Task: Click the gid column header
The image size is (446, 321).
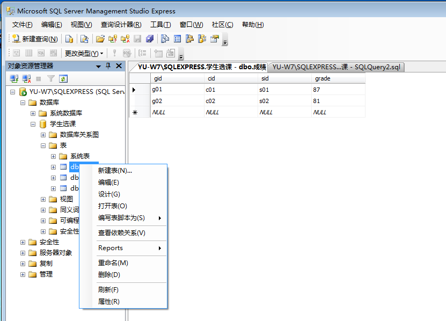Action: [x=177, y=78]
